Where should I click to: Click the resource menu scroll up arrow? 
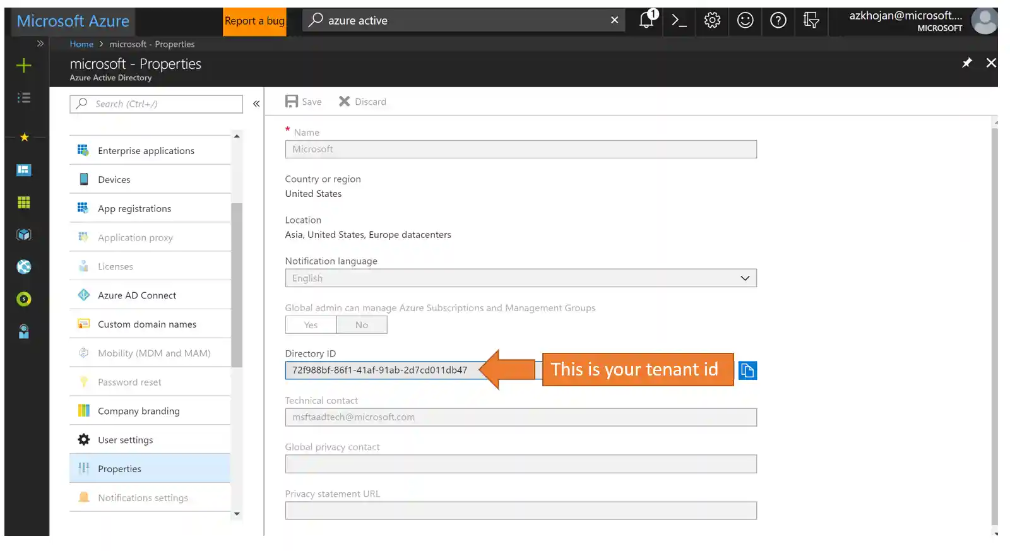(237, 136)
